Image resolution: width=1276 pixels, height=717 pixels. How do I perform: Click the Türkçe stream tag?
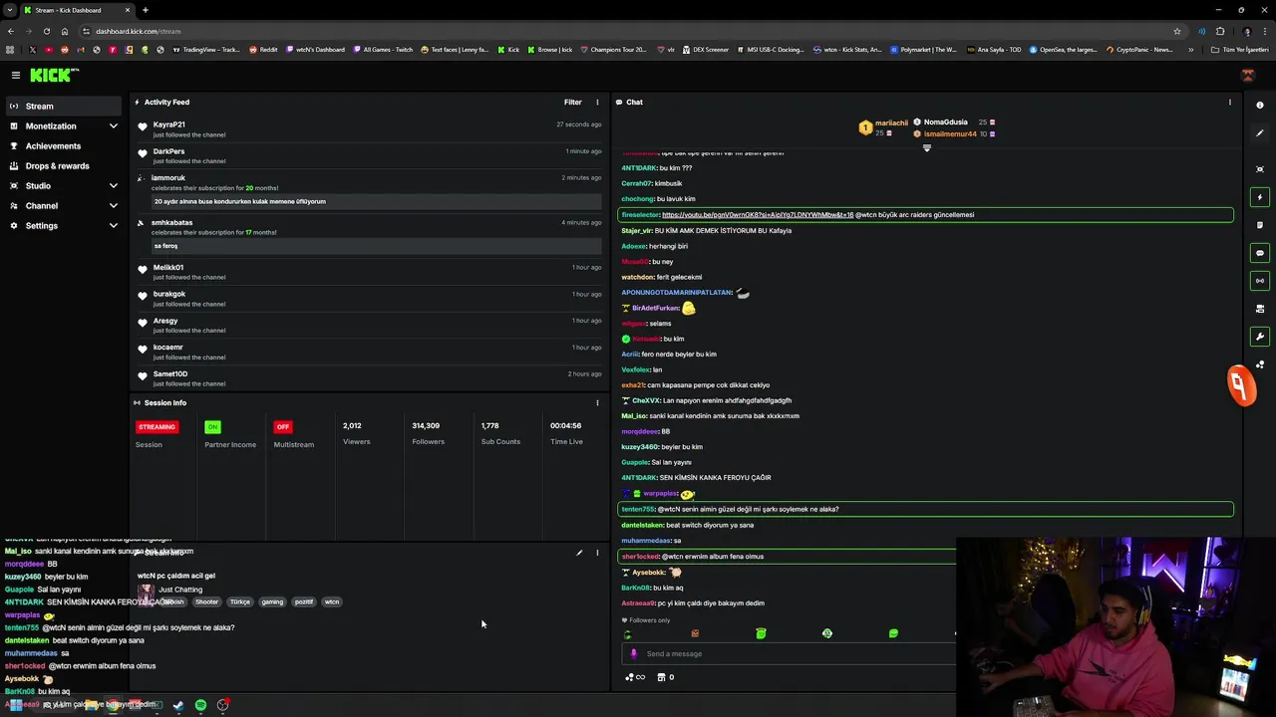240,601
